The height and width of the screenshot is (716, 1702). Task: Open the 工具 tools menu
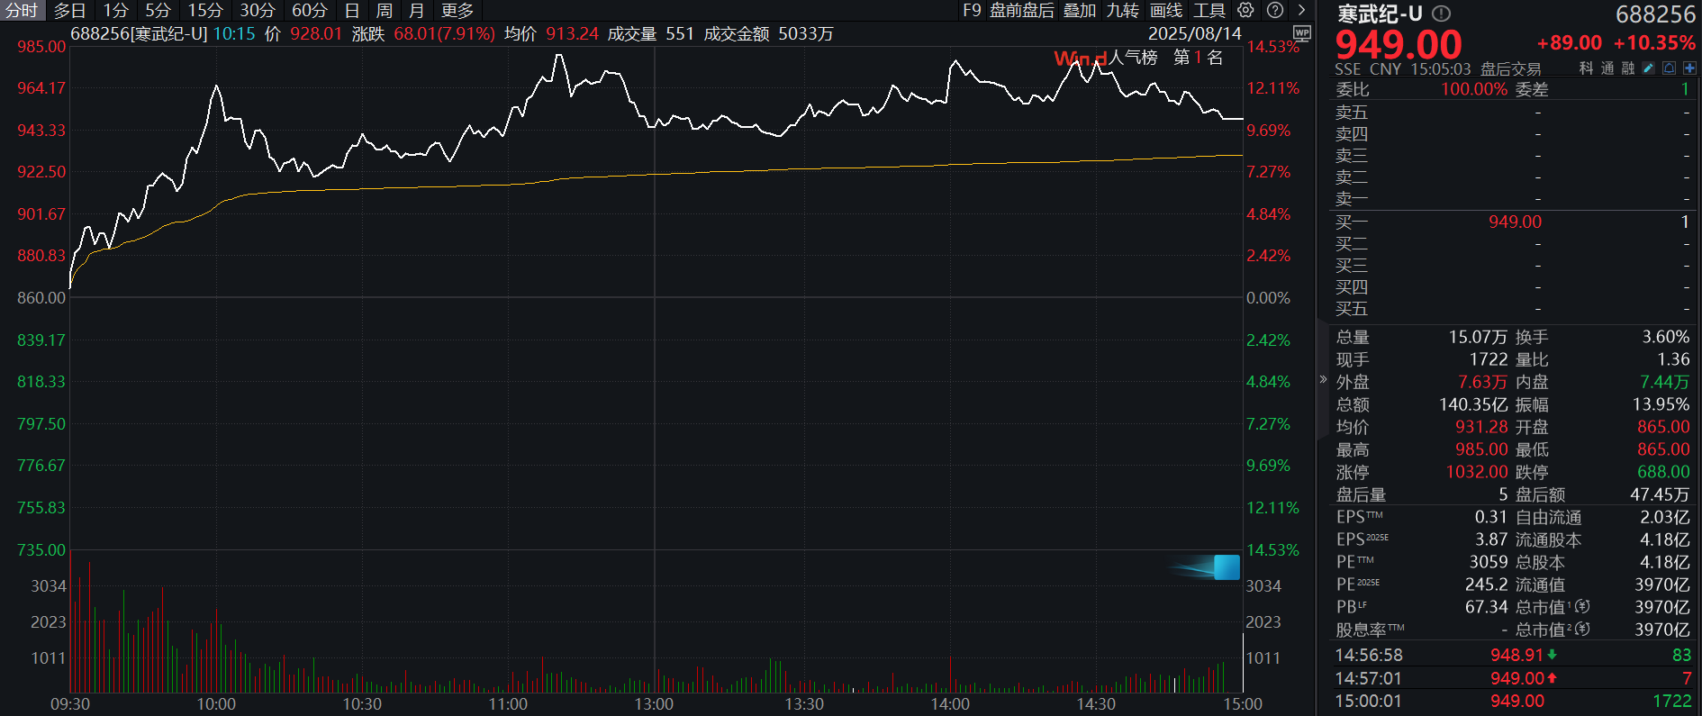tap(1209, 10)
